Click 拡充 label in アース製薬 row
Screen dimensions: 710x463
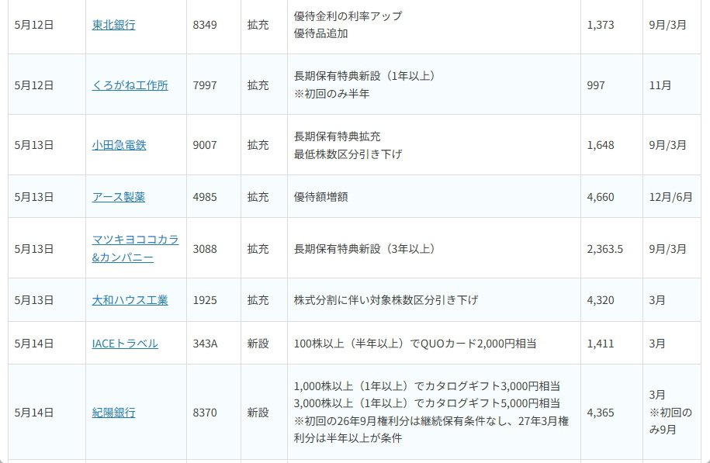click(x=258, y=197)
